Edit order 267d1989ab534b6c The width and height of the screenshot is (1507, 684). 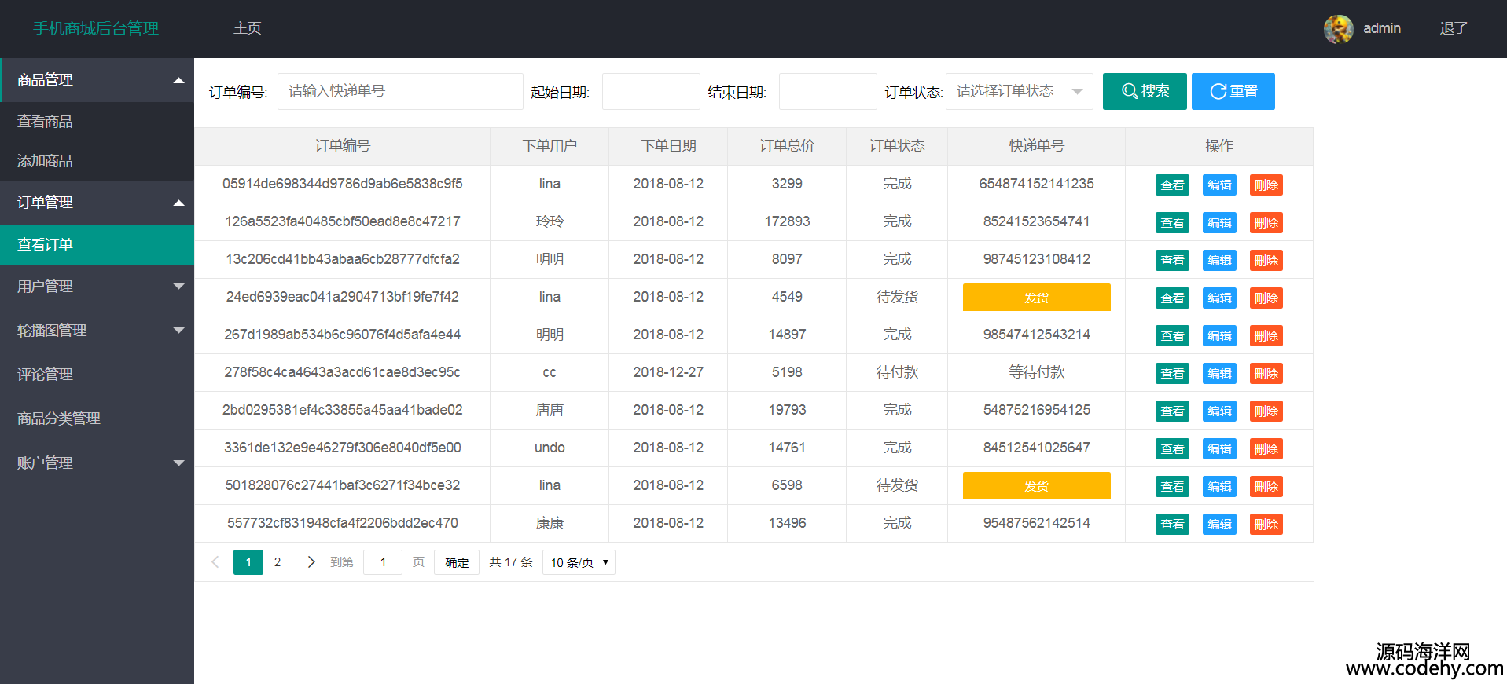point(1219,335)
